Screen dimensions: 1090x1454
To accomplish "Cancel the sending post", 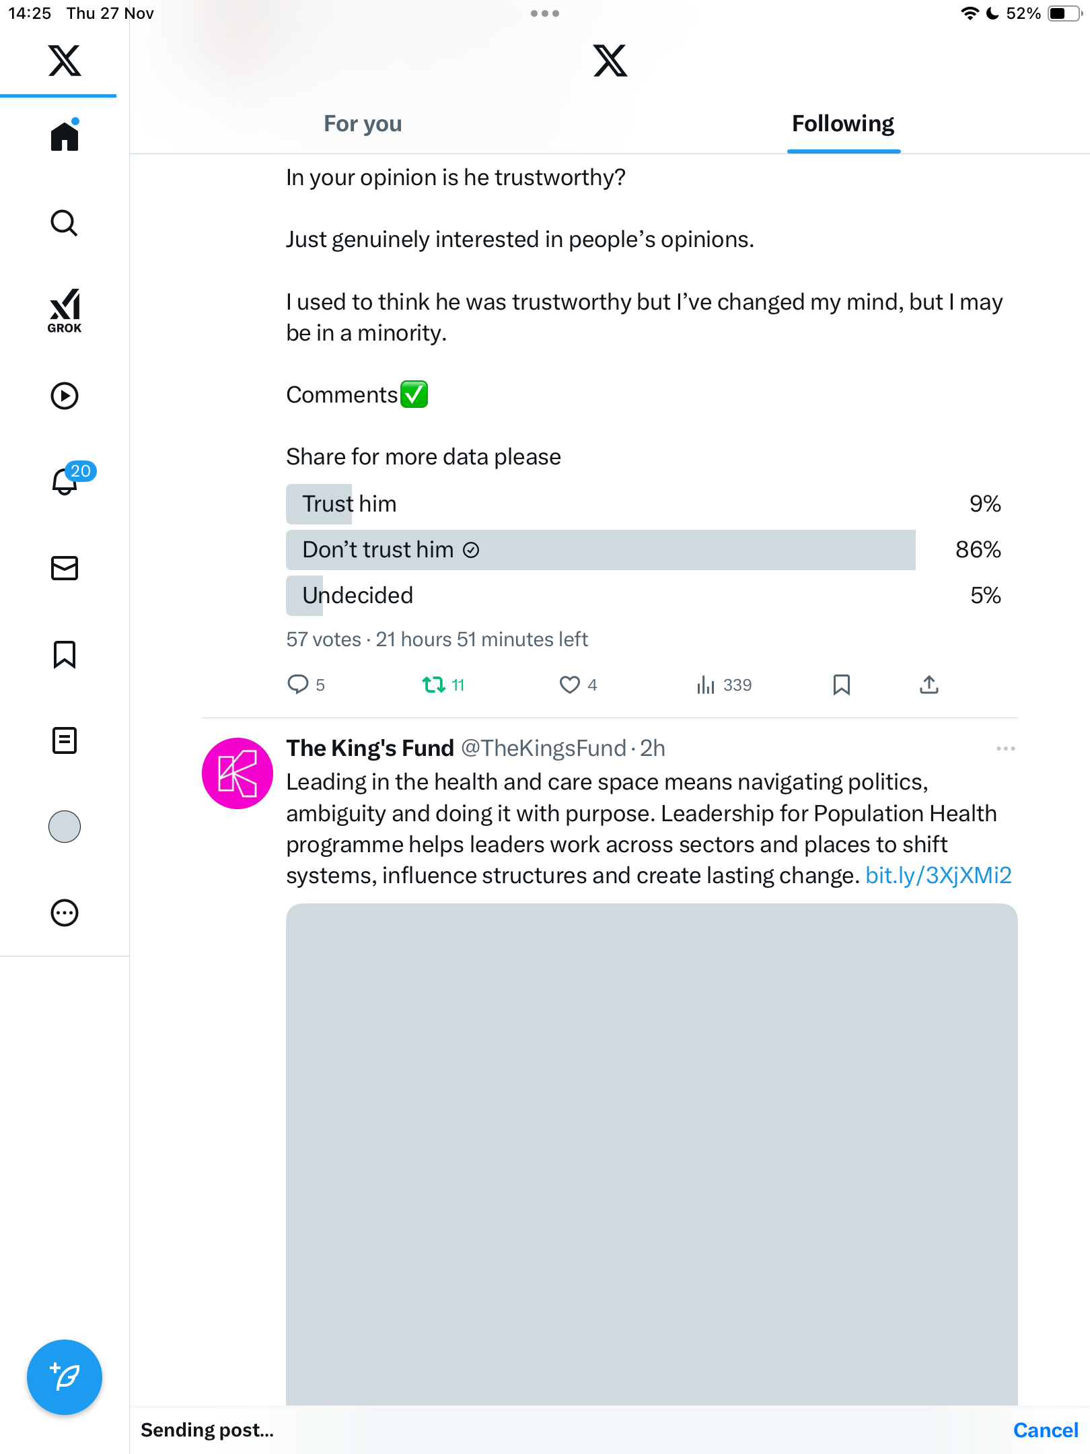I will (1045, 1430).
